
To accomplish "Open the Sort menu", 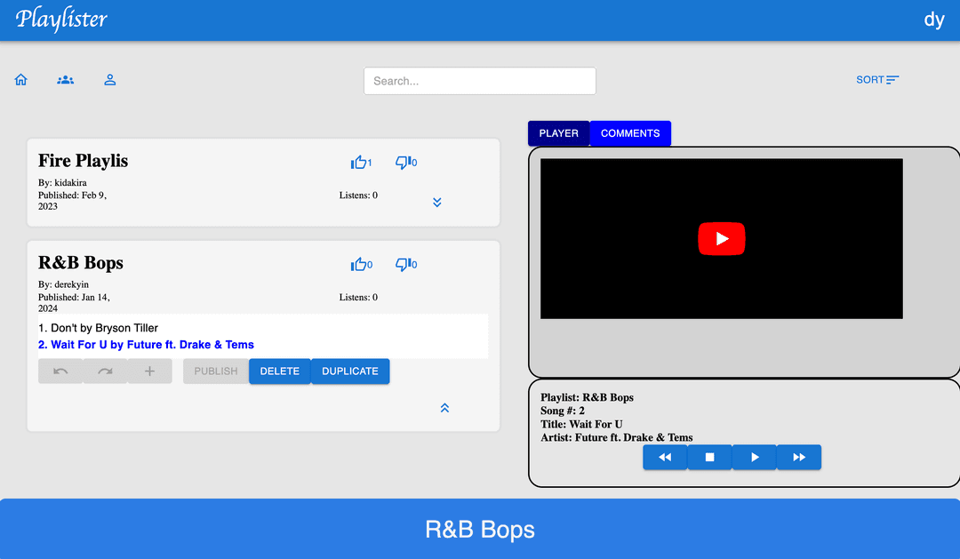I will 876,80.
